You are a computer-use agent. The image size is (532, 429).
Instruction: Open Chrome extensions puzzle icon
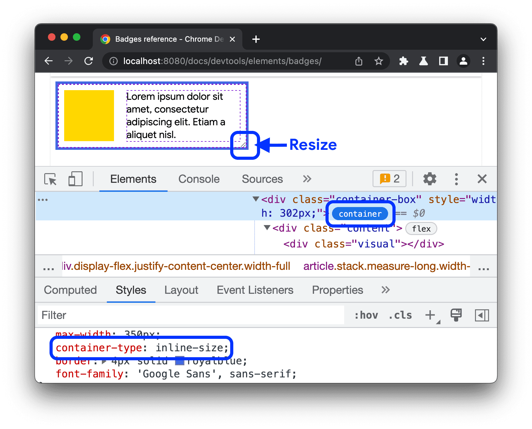[403, 61]
